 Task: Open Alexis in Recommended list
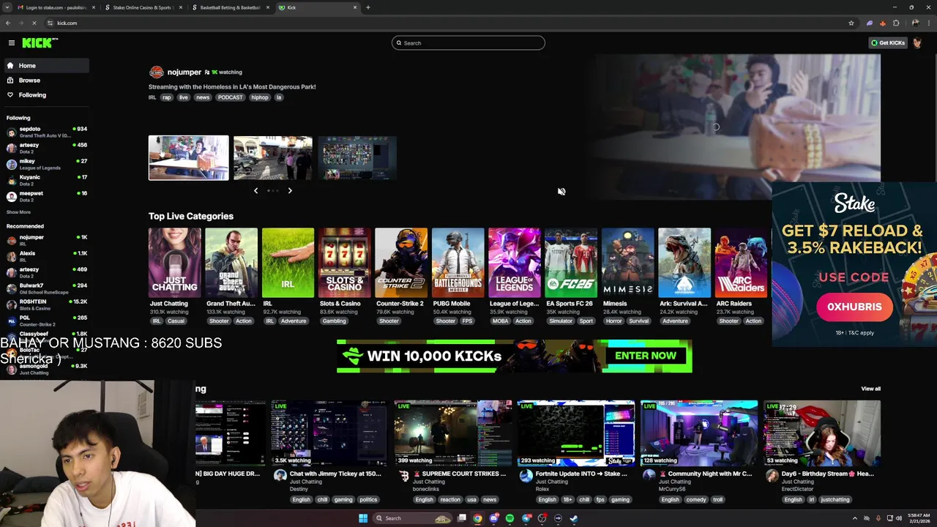click(x=45, y=256)
